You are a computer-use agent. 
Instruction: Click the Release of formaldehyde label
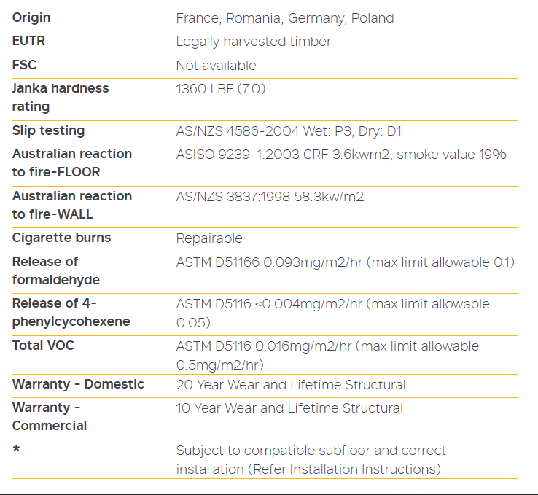56,270
